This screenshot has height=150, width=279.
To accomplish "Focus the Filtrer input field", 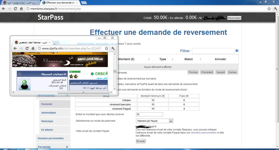I will tap(213, 51).
